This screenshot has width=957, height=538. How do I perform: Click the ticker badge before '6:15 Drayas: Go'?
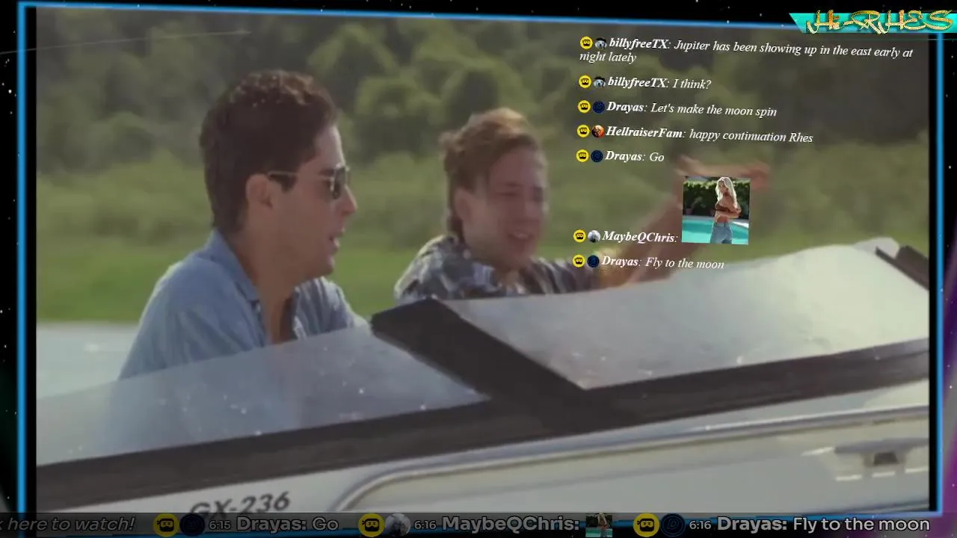(166, 525)
